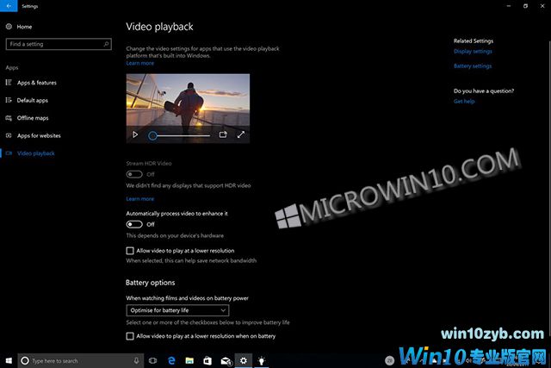Toggle Automatically process video to enhance it
Screen dimensions: 551x368
point(134,224)
